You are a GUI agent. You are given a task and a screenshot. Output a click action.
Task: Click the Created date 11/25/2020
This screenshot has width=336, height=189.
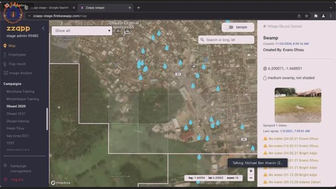point(292,44)
